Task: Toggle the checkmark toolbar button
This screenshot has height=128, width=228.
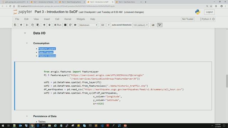Action: (160, 25)
